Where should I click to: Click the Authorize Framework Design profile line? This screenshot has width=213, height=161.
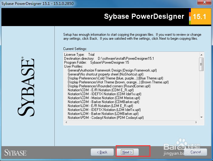click(x=112, y=70)
